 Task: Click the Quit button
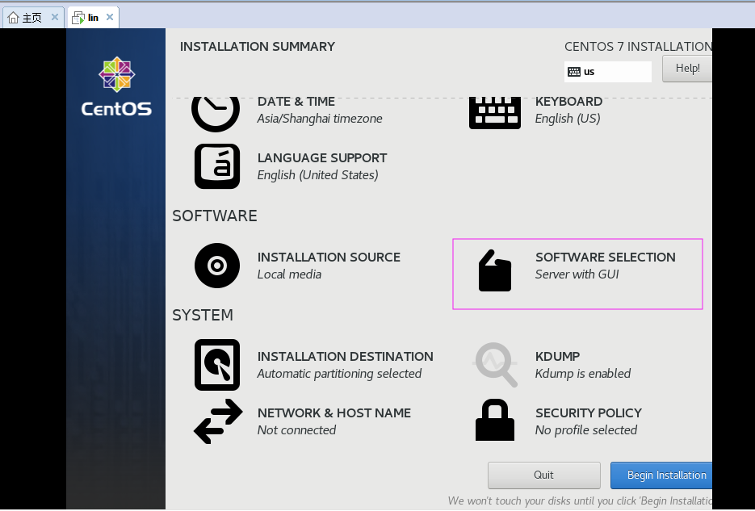coord(544,475)
